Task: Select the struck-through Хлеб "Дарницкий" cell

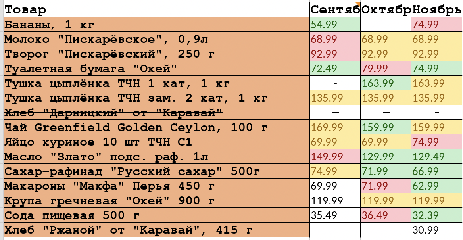Action: 156,113
